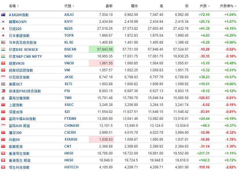The image size is (239, 171).
Task: Click the Vietnamese flag beside 越南胡誌明指數
Action: [3, 70]
